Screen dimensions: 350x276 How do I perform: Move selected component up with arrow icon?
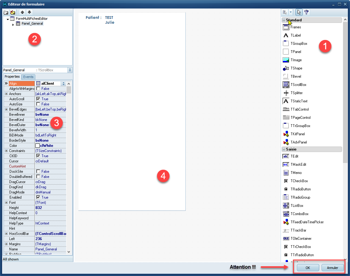point(23,12)
